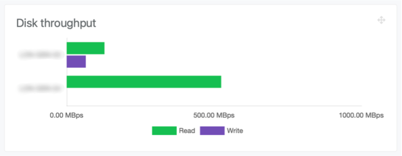Click the Disk throughput widget title

[x=56, y=23]
